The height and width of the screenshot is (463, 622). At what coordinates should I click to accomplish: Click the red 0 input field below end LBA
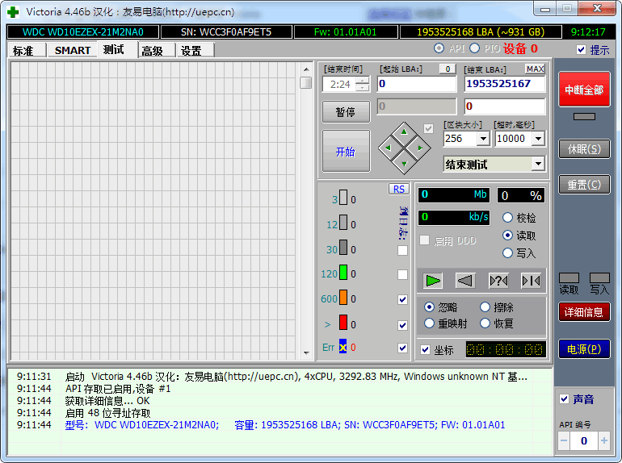tap(505, 106)
